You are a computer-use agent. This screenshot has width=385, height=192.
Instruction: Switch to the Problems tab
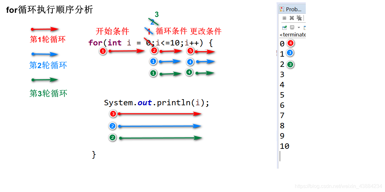click(x=292, y=9)
